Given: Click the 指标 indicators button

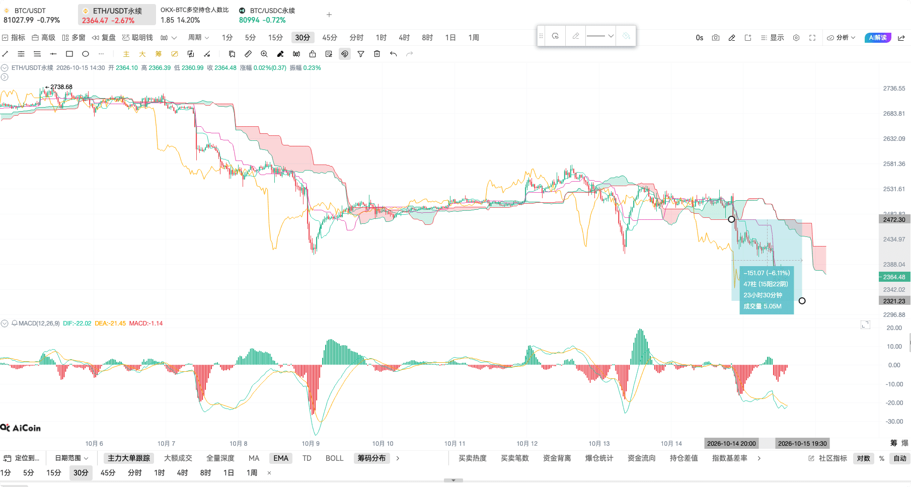Looking at the screenshot, I should pos(14,38).
